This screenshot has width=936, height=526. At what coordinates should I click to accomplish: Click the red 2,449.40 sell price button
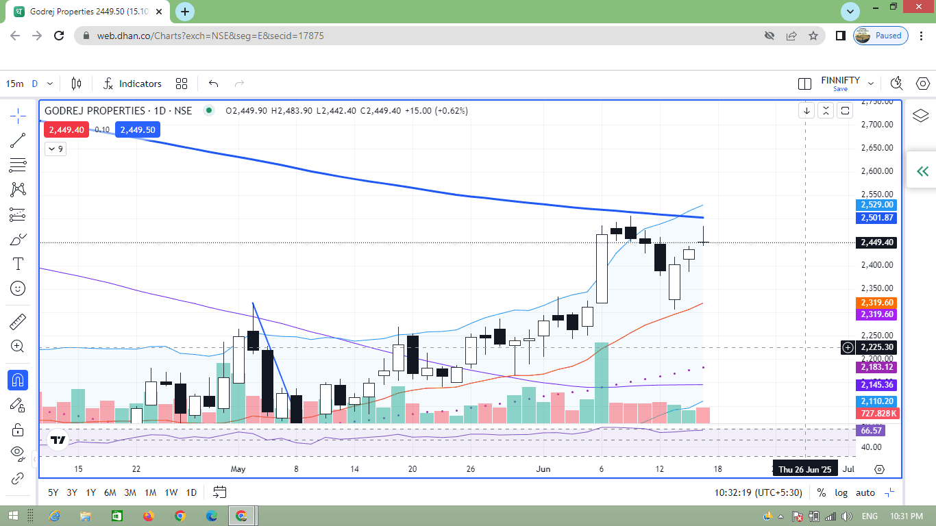click(x=66, y=129)
